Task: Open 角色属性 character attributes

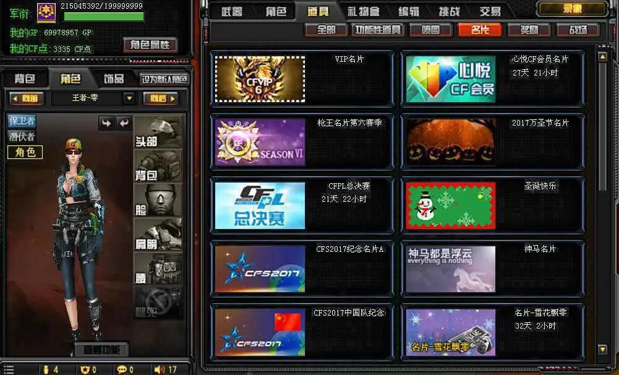Action: click(x=150, y=45)
